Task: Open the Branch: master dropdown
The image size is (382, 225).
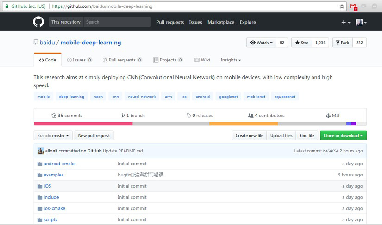Action: [x=53, y=135]
